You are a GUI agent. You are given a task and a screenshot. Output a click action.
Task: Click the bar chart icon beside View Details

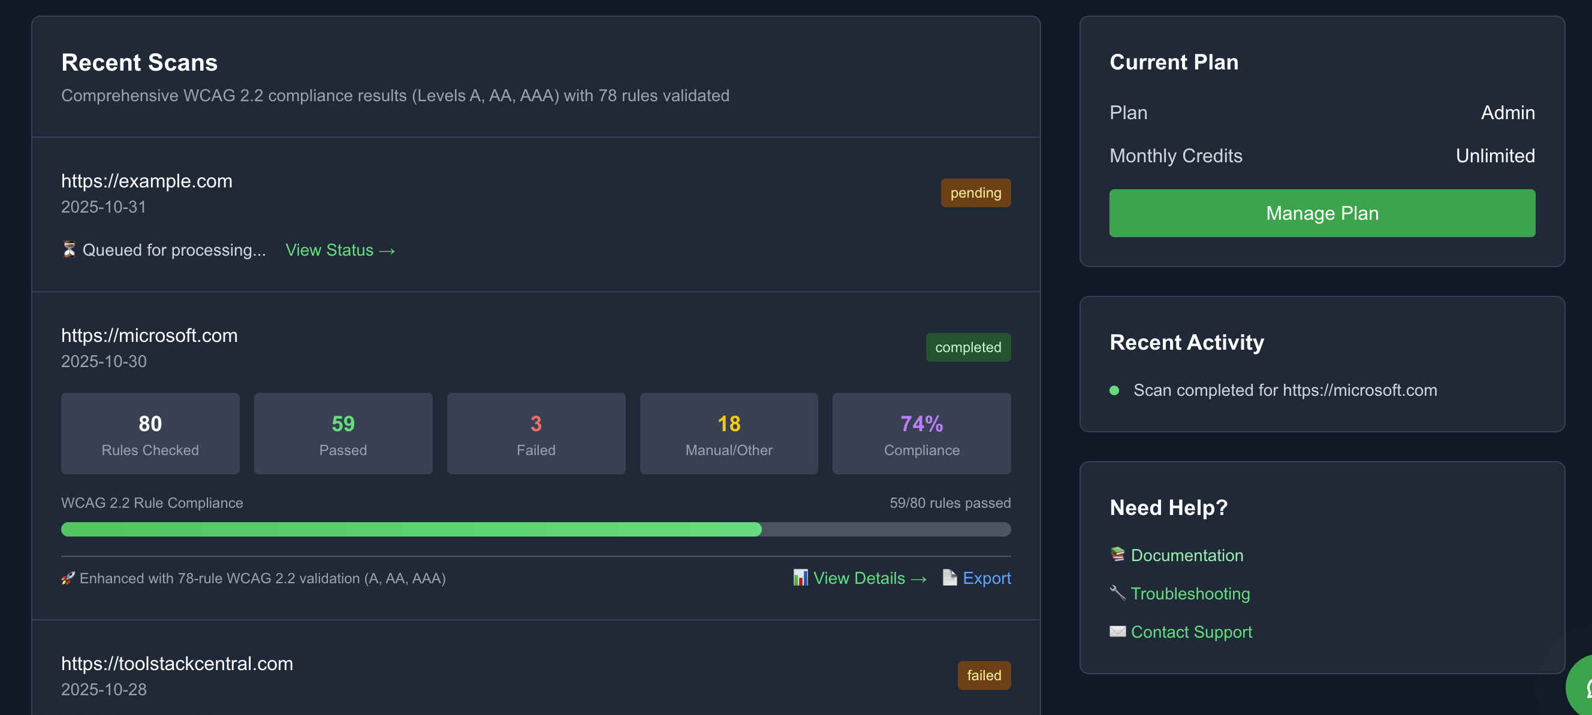coord(800,578)
